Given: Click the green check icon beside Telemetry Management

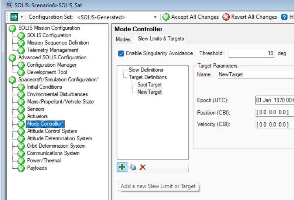Looking at the screenshot, I should pos(21,50).
